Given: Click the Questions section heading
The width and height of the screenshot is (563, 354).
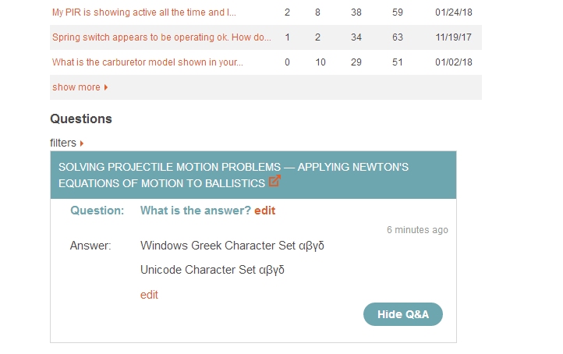Looking at the screenshot, I should pyautogui.click(x=81, y=119).
